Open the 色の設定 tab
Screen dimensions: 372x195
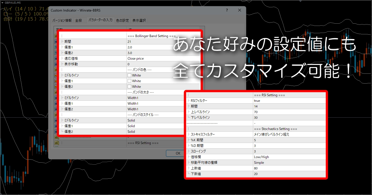coord(122,20)
